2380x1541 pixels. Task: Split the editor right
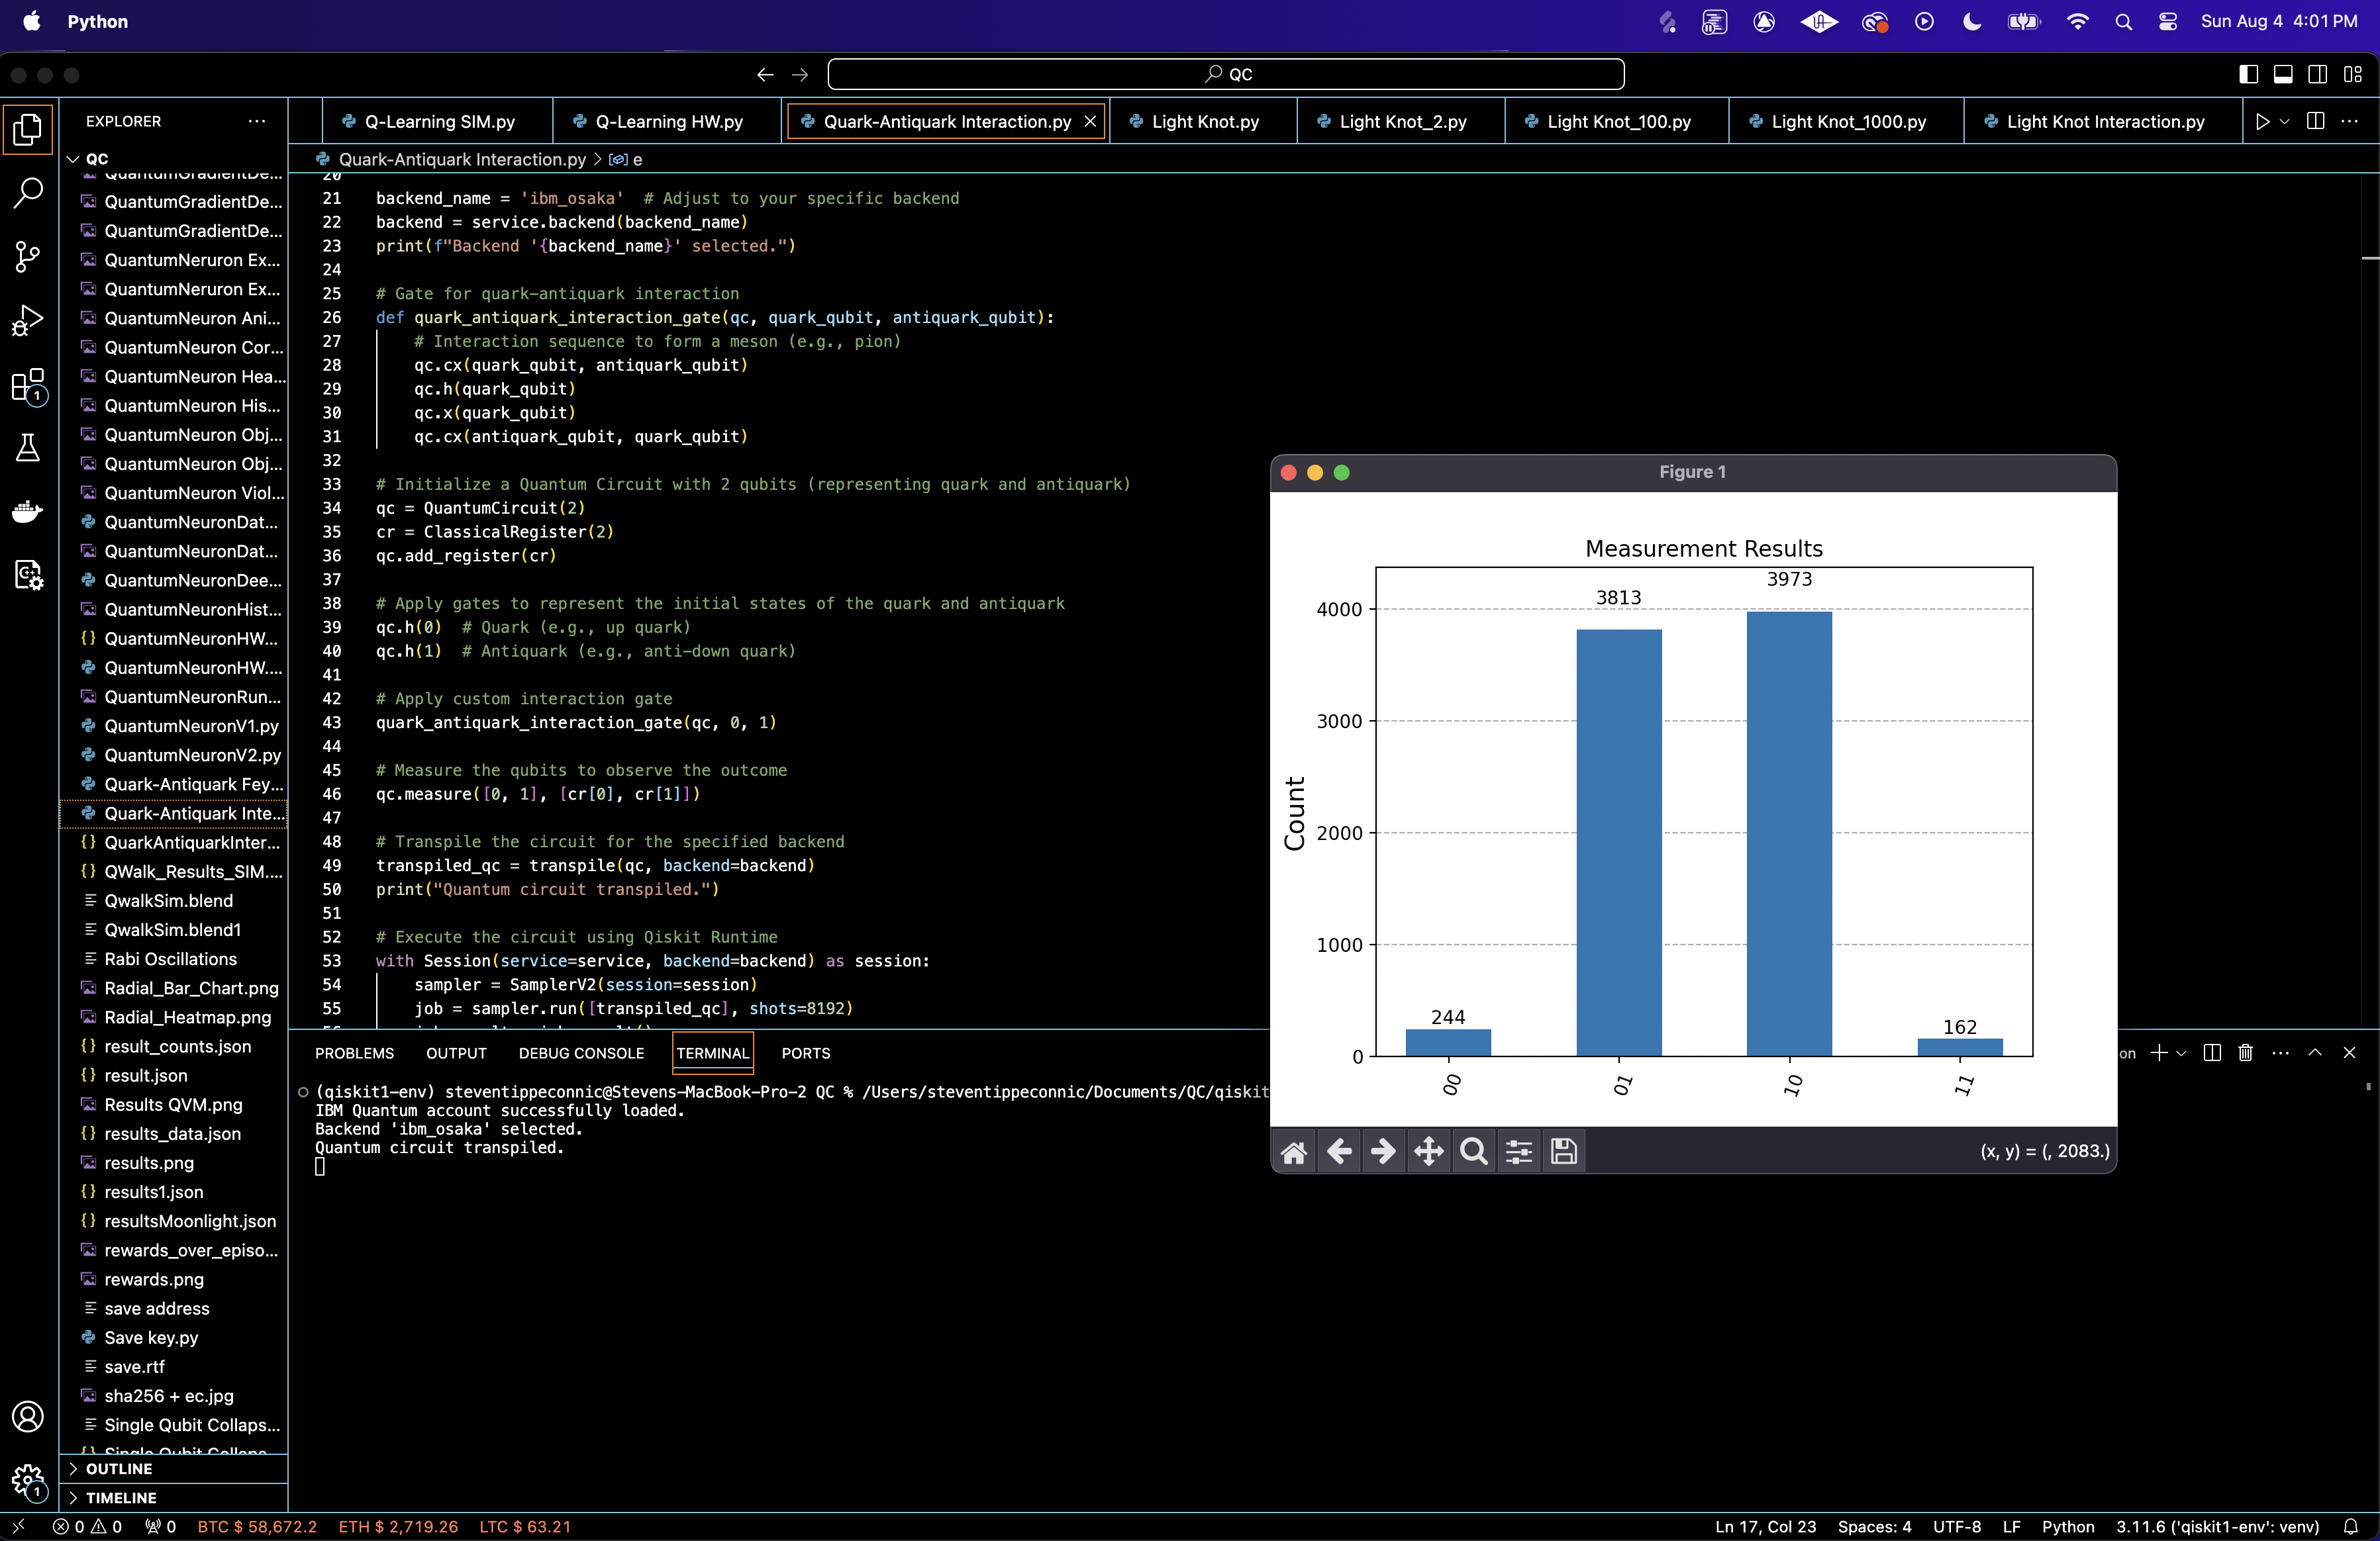coord(2315,121)
